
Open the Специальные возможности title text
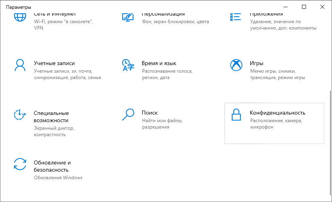[x=51, y=117]
